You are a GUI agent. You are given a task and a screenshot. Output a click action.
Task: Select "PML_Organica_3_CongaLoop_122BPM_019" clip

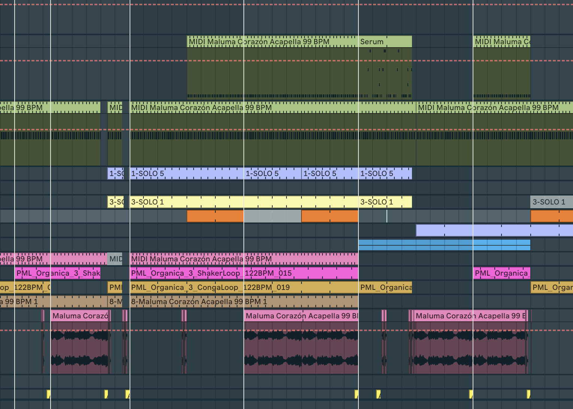(244, 287)
